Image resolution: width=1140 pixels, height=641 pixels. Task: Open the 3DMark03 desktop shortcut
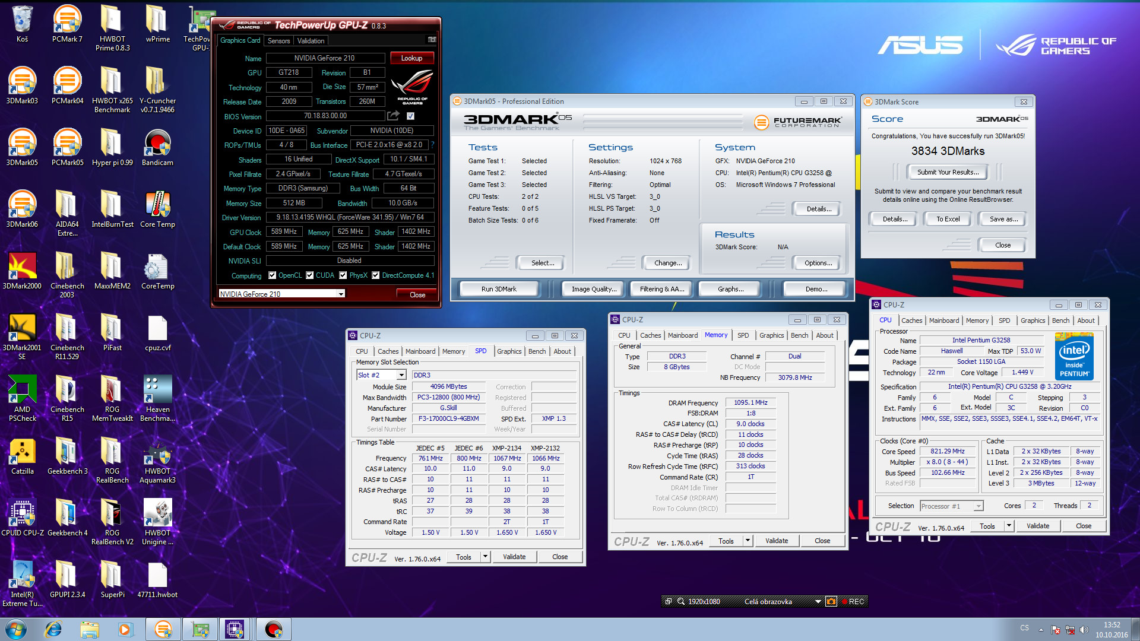(x=22, y=85)
